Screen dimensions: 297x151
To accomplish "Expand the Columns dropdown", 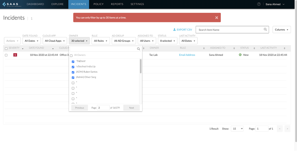I will click(282, 30).
